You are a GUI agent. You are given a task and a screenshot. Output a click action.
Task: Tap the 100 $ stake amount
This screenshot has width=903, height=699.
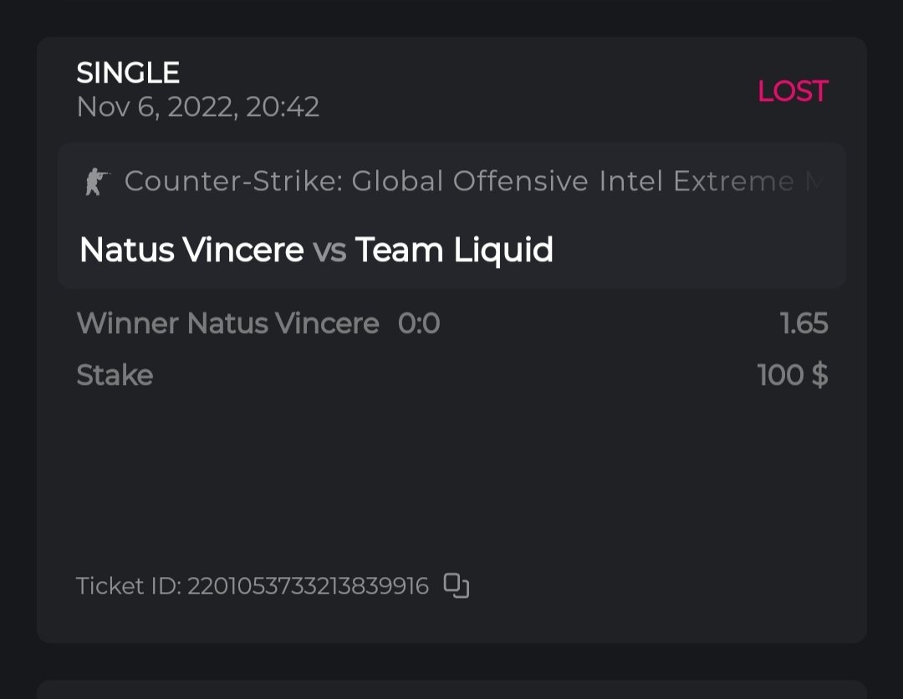click(792, 375)
